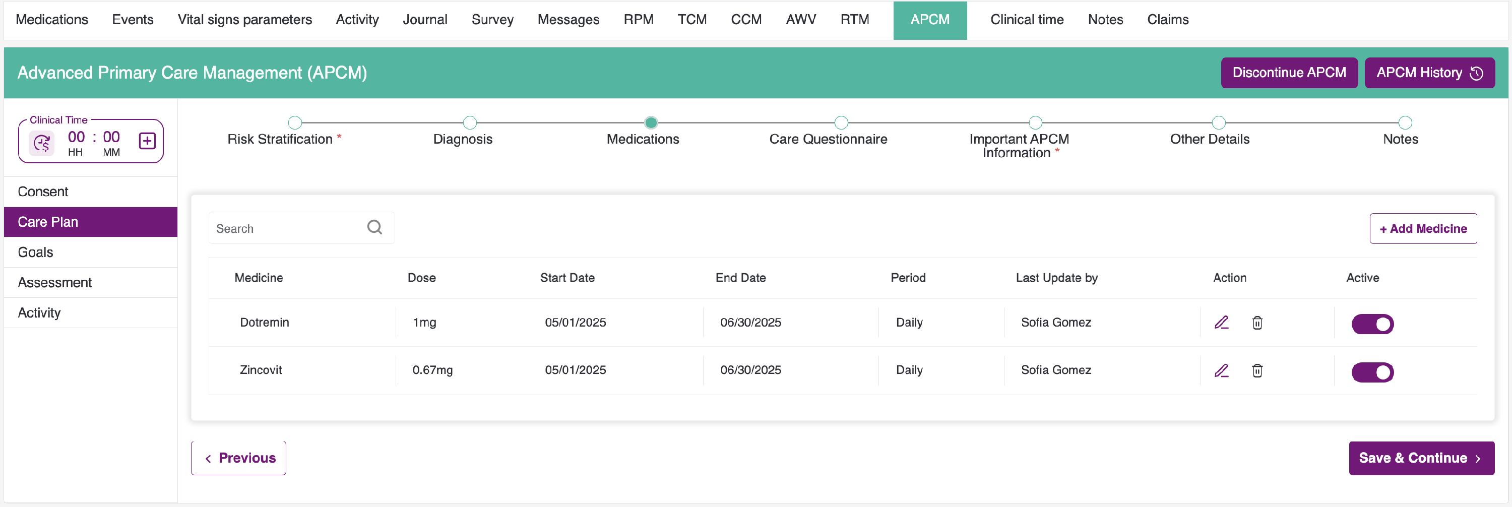Select the Medications step circle
1512x507 pixels.
(651, 122)
